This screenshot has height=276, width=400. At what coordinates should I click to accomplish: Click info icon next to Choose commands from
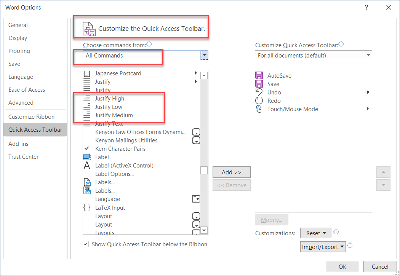[x=149, y=44]
